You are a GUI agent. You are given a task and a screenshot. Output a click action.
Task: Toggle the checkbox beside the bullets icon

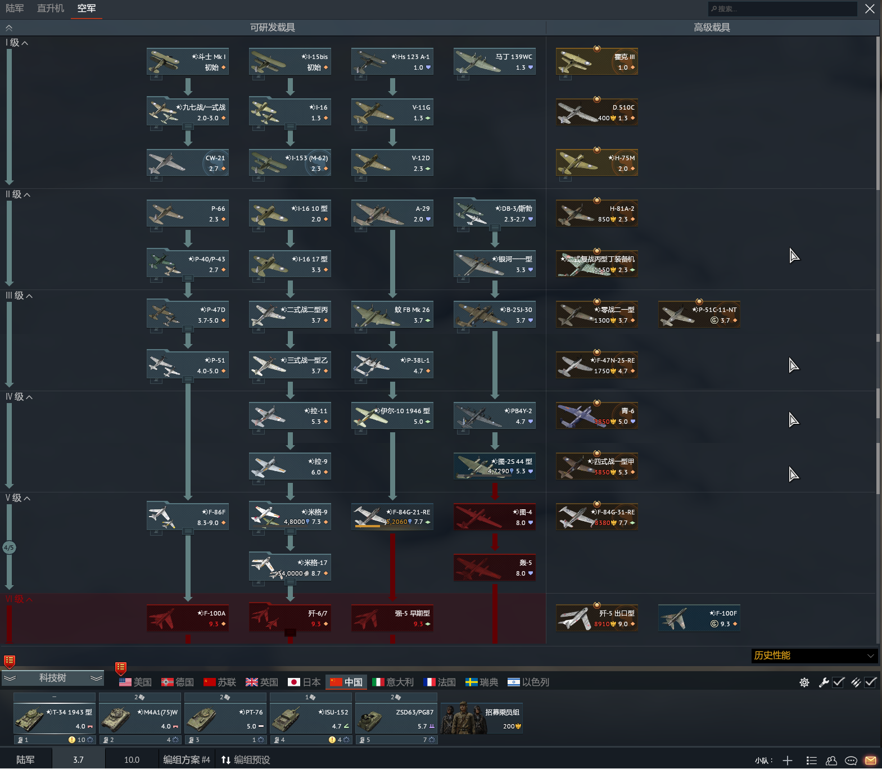click(x=871, y=682)
